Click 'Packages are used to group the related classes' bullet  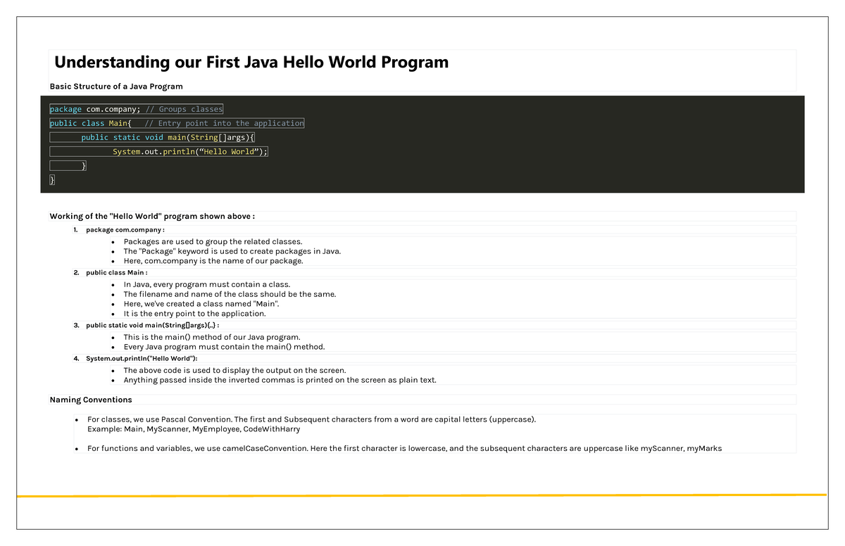213,241
